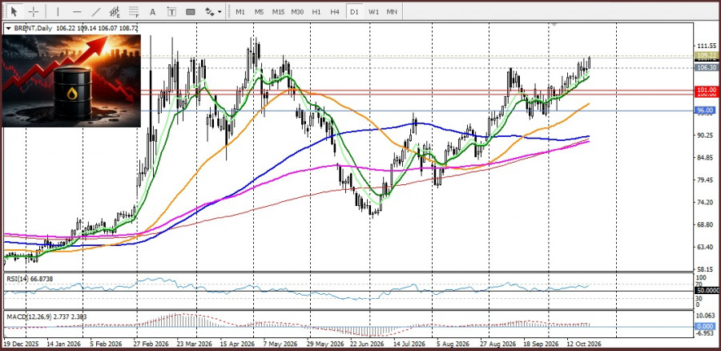The image size is (721, 351).
Task: Switch chart to M30 timeframe
Action: [x=297, y=11]
